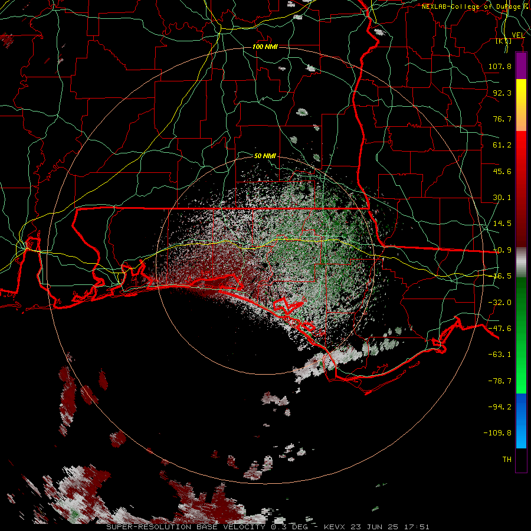
Task: Click the 14.5 value on the velocity scale
Action: [502, 224]
